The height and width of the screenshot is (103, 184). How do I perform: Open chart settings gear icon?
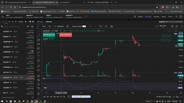172,26
